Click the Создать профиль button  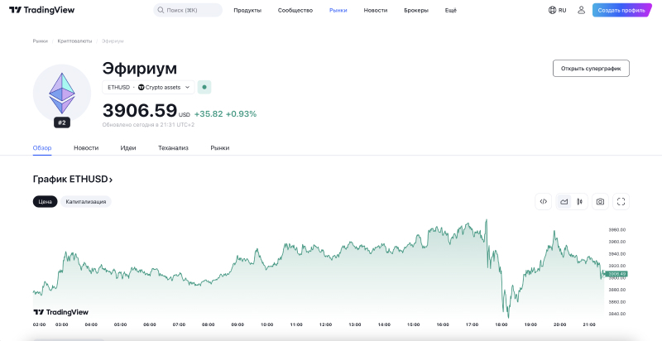pyautogui.click(x=621, y=10)
